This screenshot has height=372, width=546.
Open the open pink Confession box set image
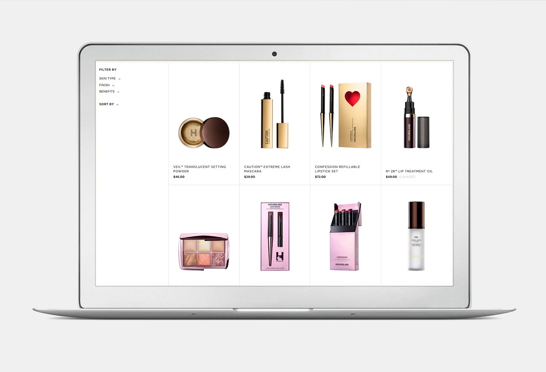coord(346,236)
